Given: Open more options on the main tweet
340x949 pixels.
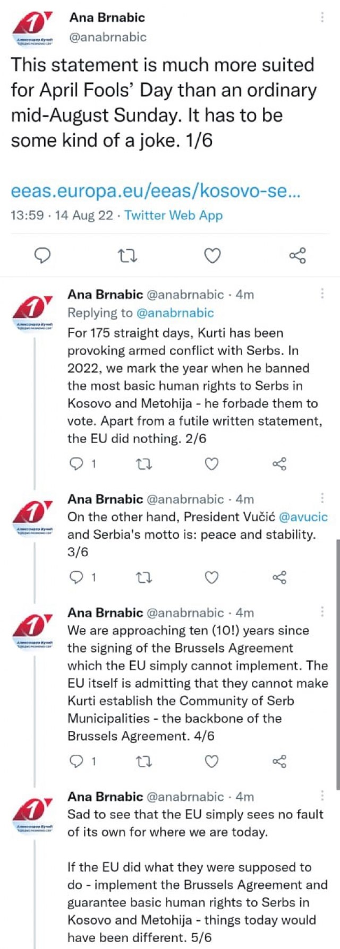Looking at the screenshot, I should (x=322, y=18).
